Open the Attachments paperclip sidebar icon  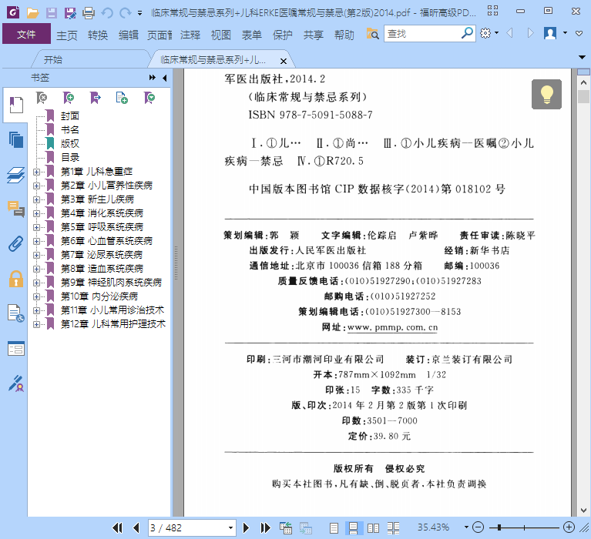pyautogui.click(x=16, y=243)
